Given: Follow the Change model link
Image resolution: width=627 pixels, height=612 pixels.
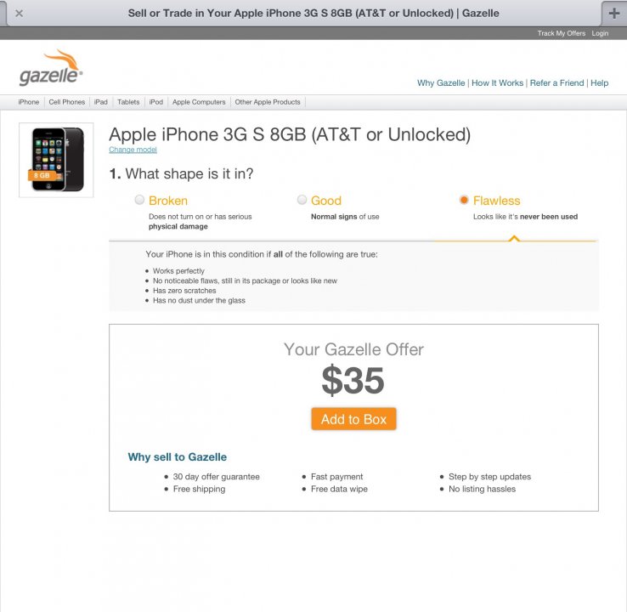Looking at the screenshot, I should 133,150.
